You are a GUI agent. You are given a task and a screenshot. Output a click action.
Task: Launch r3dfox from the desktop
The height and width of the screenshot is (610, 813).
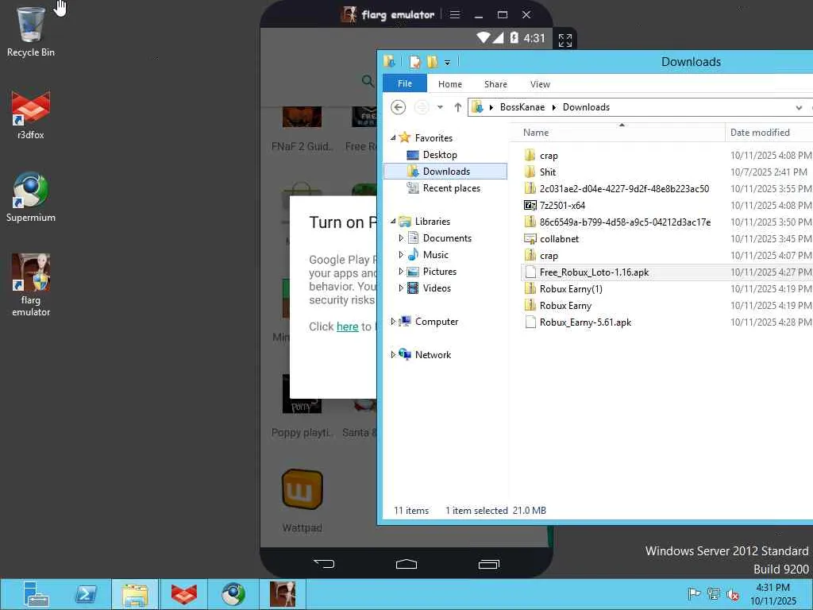pos(31,115)
